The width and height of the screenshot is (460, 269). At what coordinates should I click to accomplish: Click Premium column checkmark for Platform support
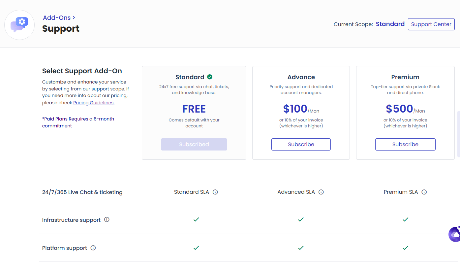pyautogui.click(x=406, y=248)
